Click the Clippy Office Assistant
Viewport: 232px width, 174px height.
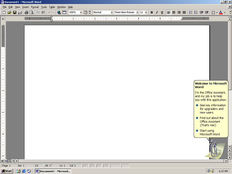tap(215, 149)
